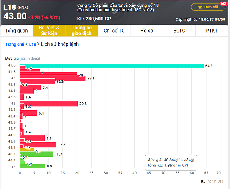Select the Thống kê giao dịch tab
The height and width of the screenshot is (189, 230).
pyautogui.click(x=82, y=31)
